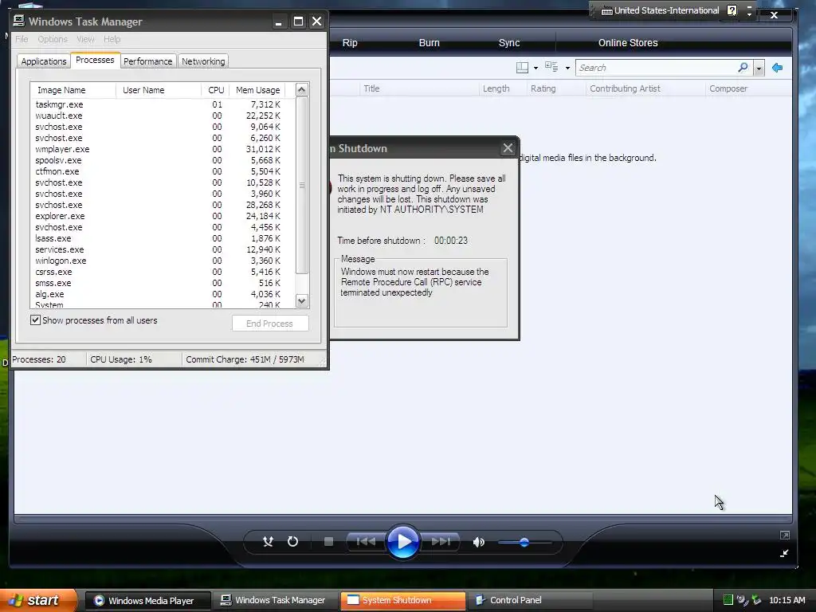Open the Burn tab in Media Player
Image resolution: width=816 pixels, height=612 pixels.
pos(430,43)
